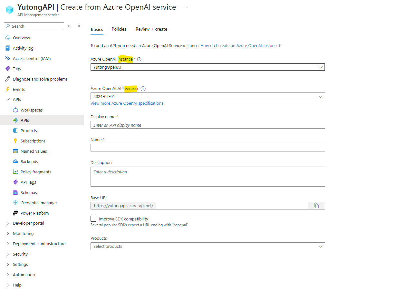Switch to the Review + create tab
Screen dimensions: 415x301
click(151, 29)
